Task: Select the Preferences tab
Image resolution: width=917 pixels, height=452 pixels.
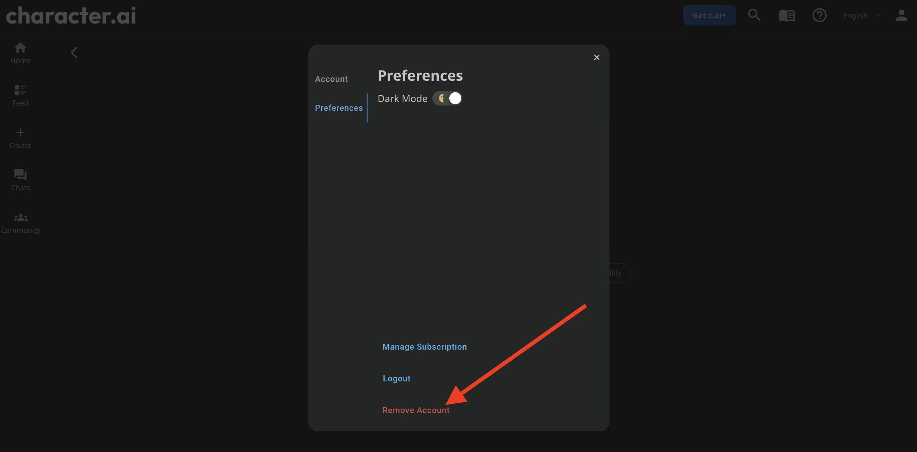Action: [x=338, y=107]
